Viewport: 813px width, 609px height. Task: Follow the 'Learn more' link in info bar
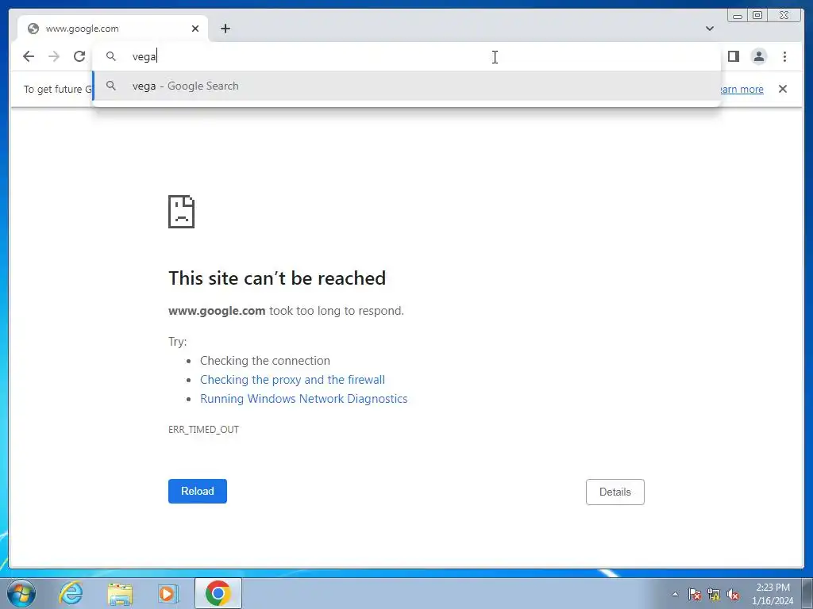click(x=742, y=89)
